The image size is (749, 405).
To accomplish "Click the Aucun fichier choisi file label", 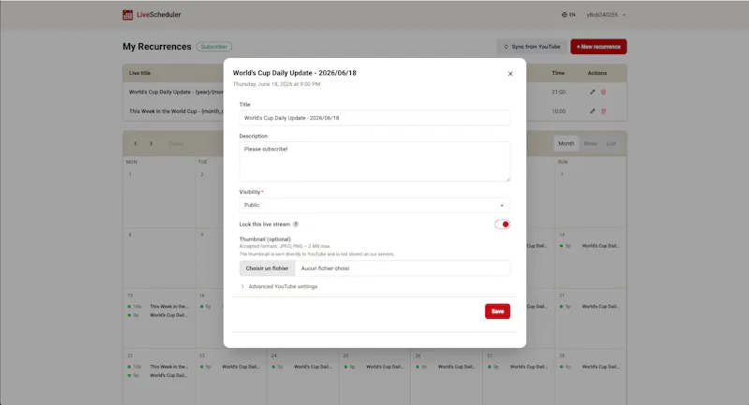I will point(325,268).
